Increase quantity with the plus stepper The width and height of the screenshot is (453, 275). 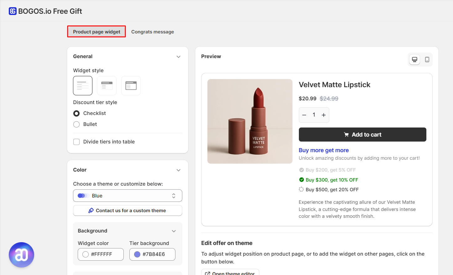point(324,115)
